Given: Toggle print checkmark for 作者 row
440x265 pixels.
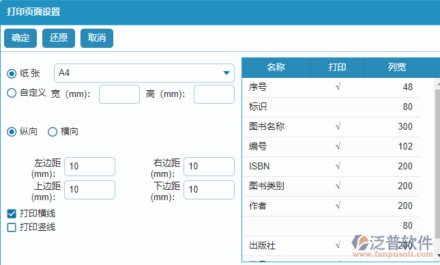Looking at the screenshot, I should coord(338,206).
